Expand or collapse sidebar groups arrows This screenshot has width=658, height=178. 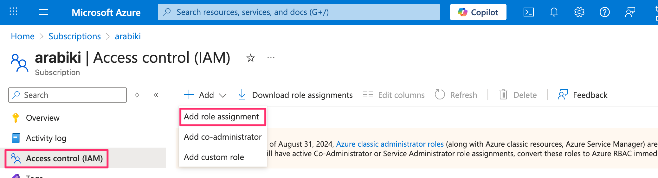(137, 95)
